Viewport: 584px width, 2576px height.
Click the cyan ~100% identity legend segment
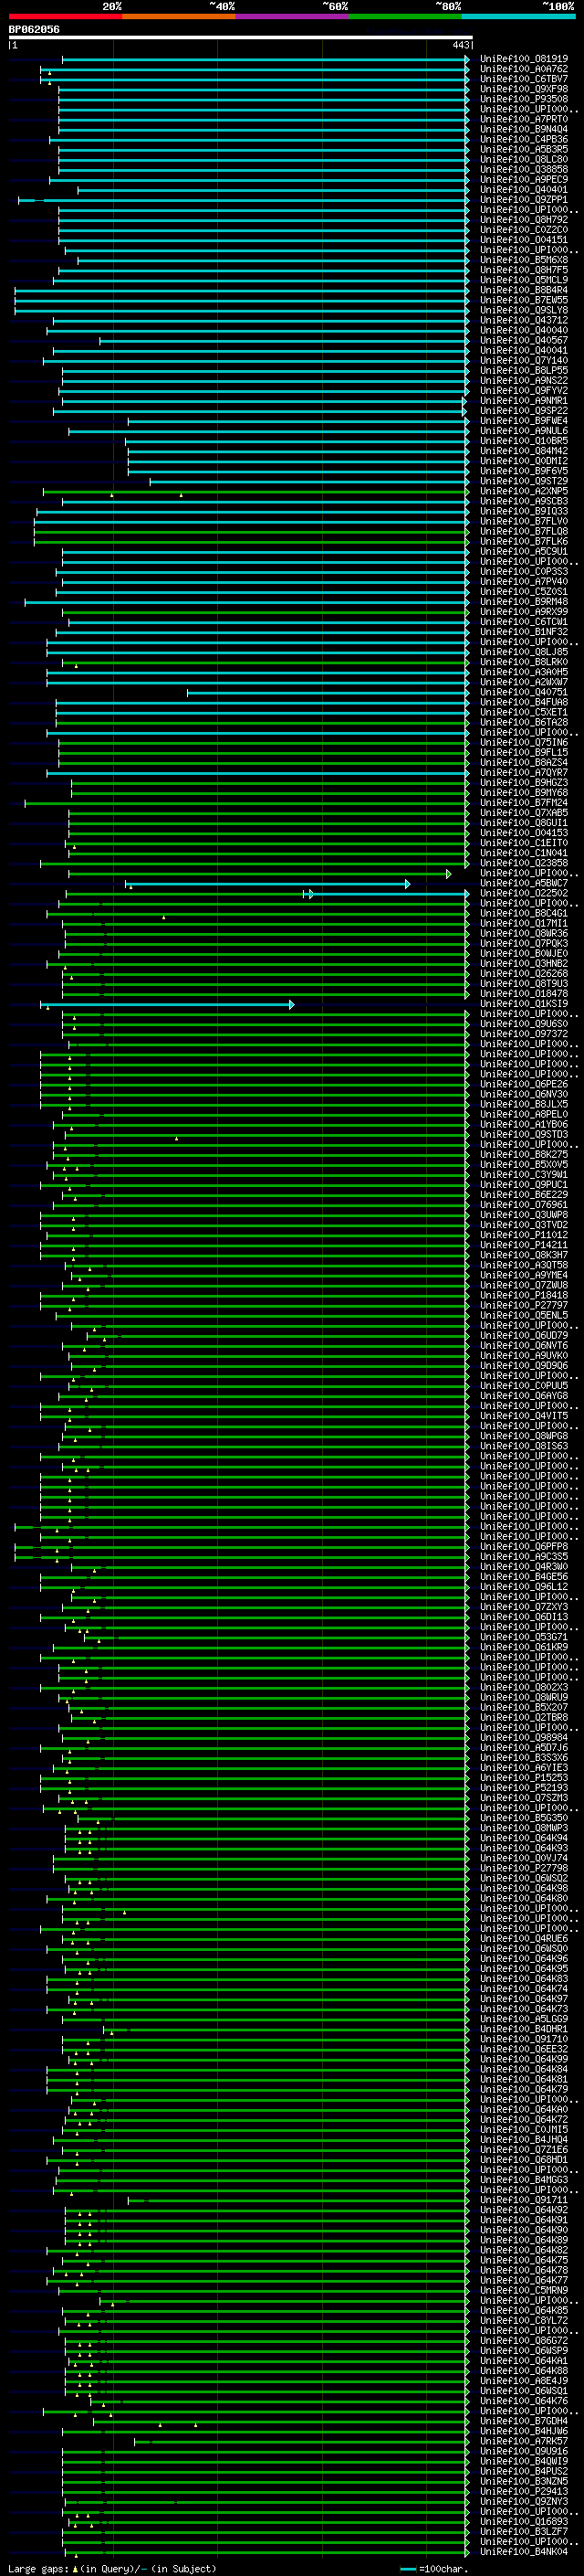click(517, 16)
